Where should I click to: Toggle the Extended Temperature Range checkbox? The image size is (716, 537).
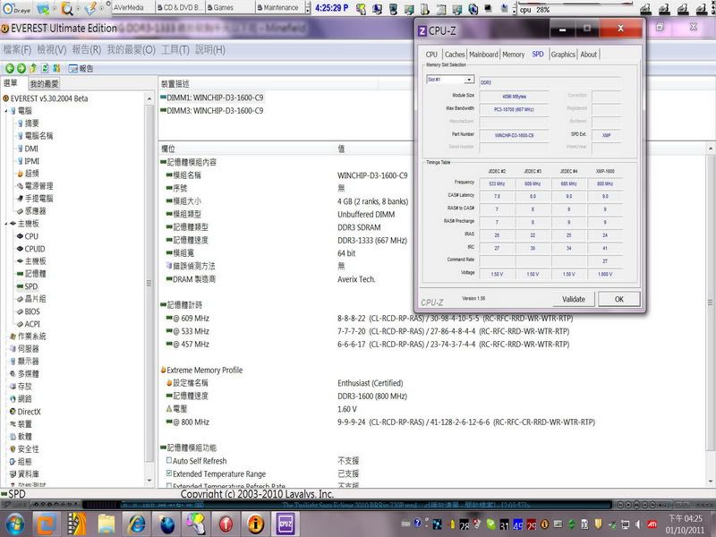(x=169, y=473)
